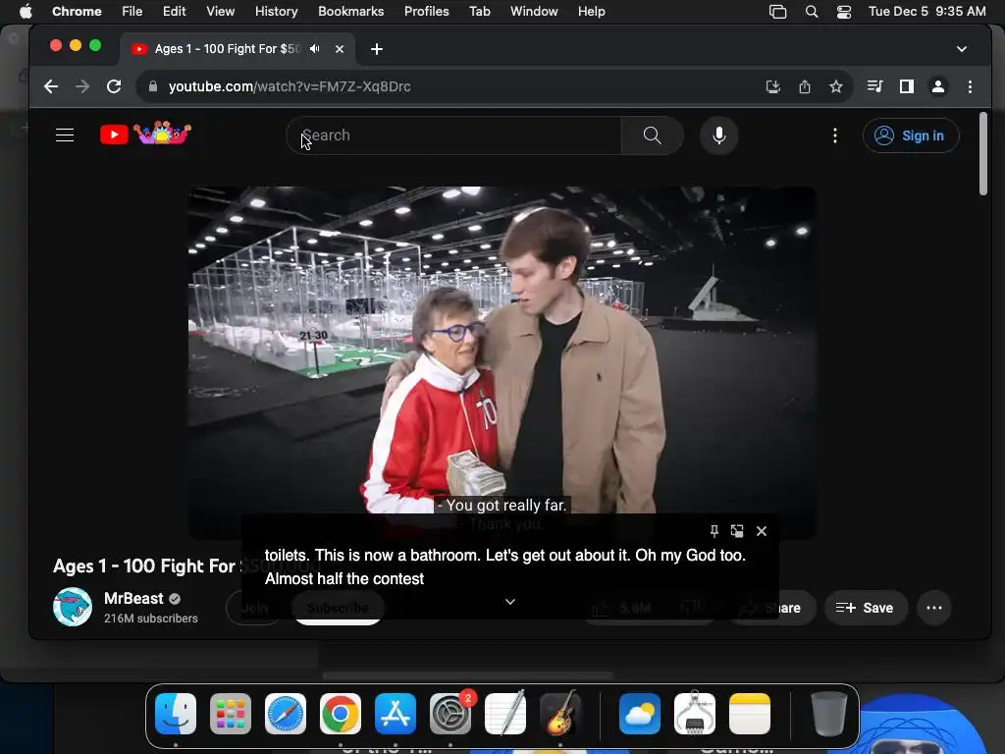Viewport: 1005px width, 754px height.
Task: Go back to the previous page
Action: 51,86
